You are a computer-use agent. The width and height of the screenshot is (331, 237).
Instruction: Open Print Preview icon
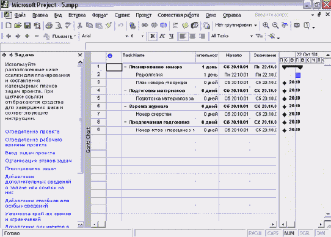[x=59, y=26]
